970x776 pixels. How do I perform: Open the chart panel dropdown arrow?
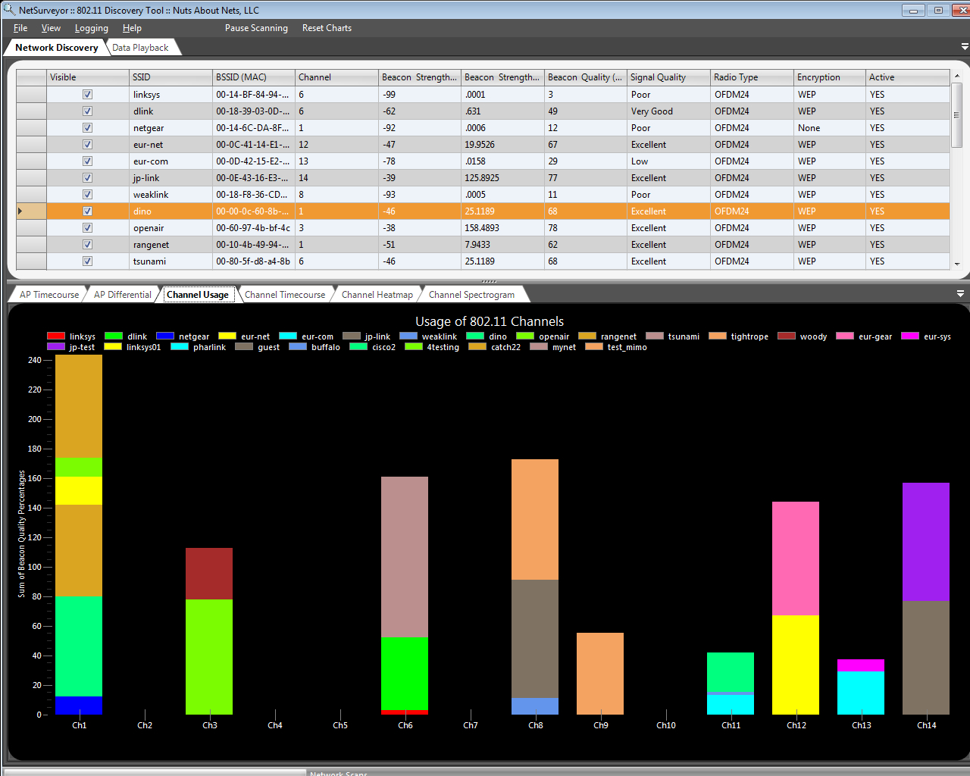[x=960, y=294]
